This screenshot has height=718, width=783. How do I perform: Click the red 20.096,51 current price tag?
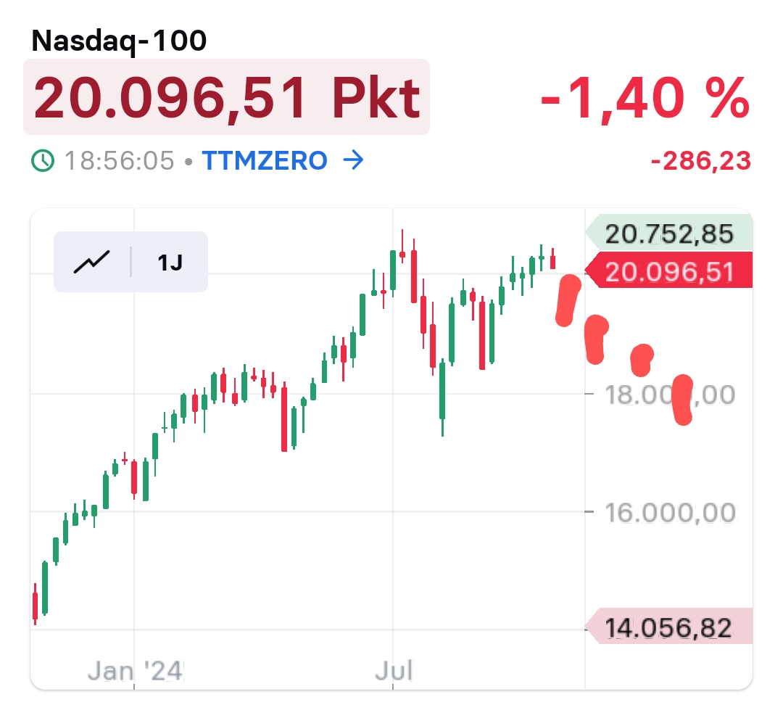point(668,272)
